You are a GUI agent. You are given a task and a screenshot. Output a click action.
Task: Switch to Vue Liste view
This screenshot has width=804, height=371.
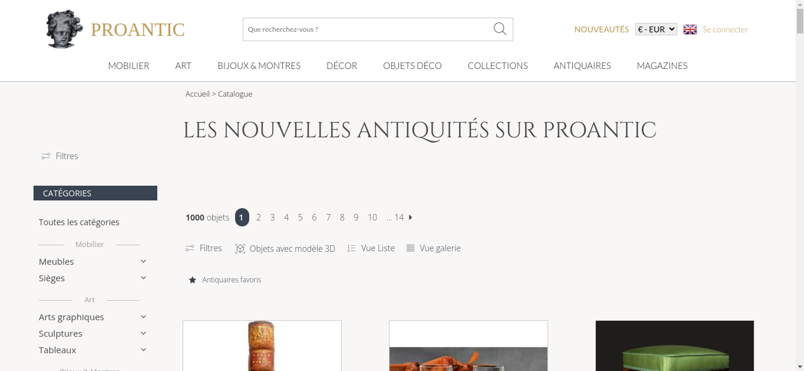pyautogui.click(x=371, y=248)
